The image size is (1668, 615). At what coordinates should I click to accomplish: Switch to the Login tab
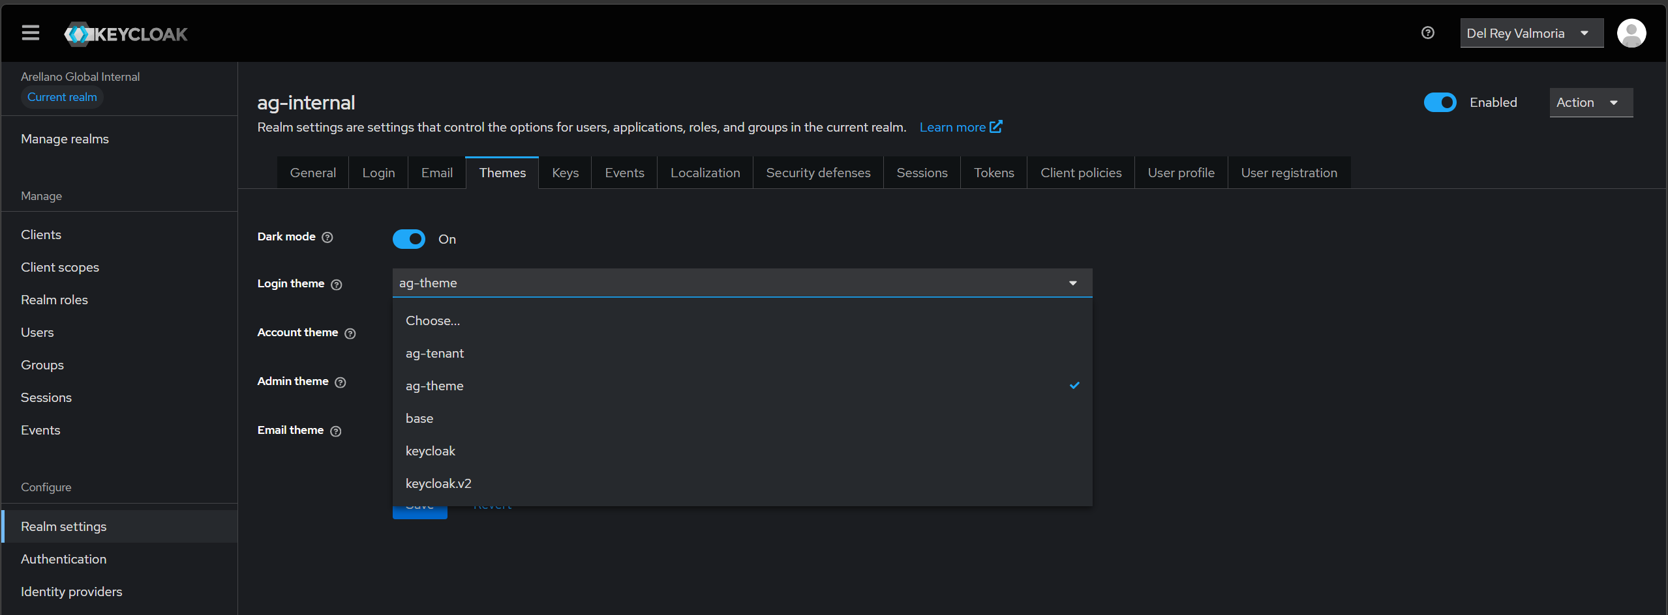pyautogui.click(x=378, y=173)
